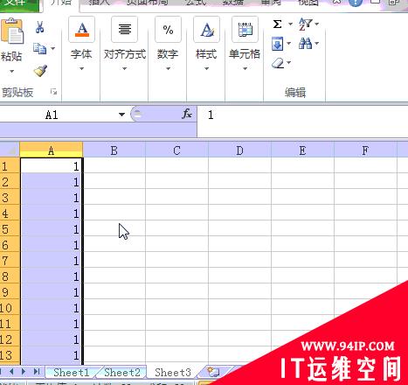Expand the 对齐方式 group dropdown arrow
408x385 pixels.
(x=124, y=69)
